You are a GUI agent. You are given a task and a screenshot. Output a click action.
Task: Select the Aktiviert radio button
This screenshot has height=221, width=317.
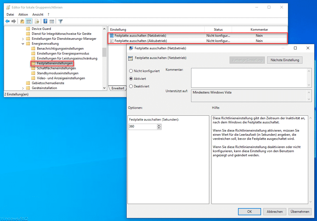(x=131, y=79)
